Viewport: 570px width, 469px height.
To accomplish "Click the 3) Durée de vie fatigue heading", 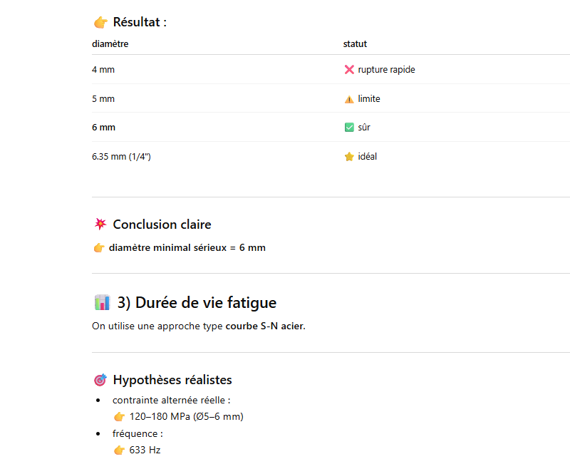I will click(x=197, y=303).
